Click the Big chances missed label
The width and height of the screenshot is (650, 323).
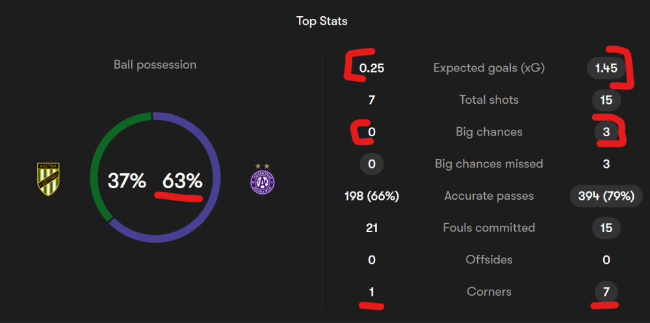[x=489, y=164]
